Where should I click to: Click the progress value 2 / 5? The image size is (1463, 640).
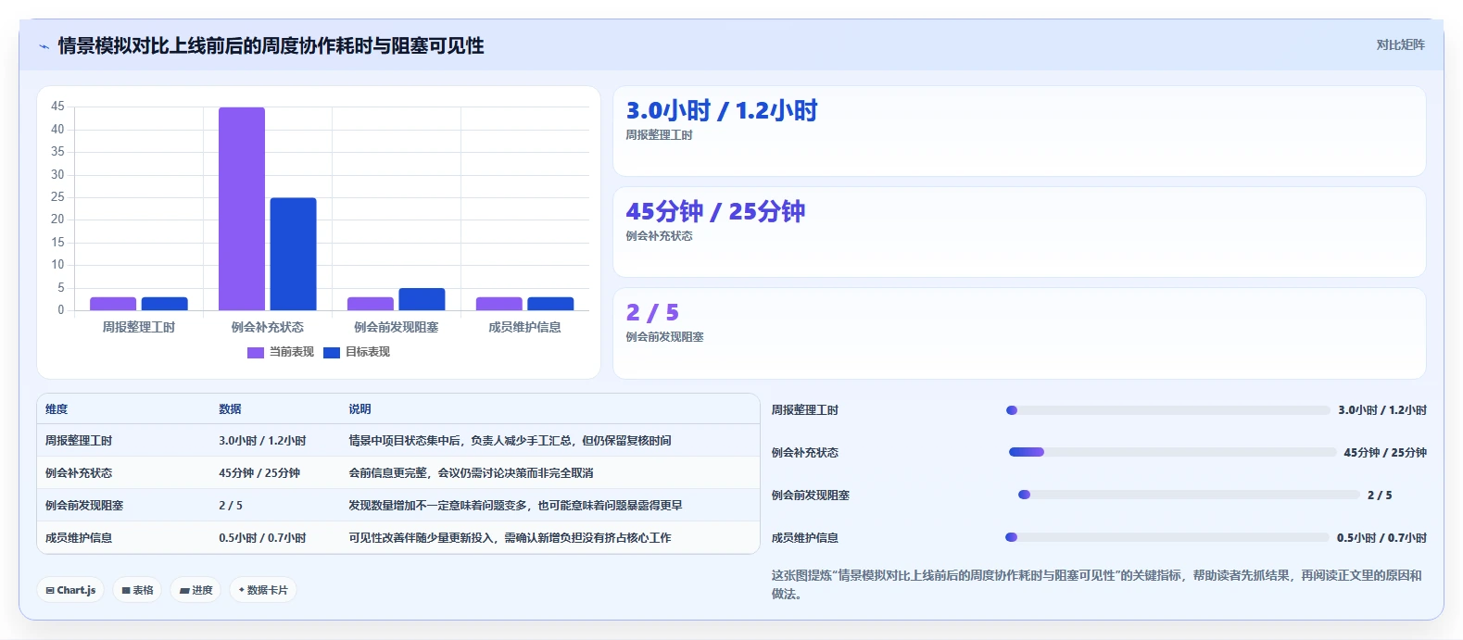pyautogui.click(x=1380, y=496)
